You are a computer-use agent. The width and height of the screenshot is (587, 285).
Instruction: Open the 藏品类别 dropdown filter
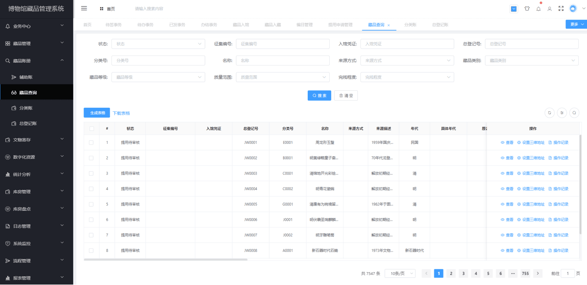click(532, 60)
